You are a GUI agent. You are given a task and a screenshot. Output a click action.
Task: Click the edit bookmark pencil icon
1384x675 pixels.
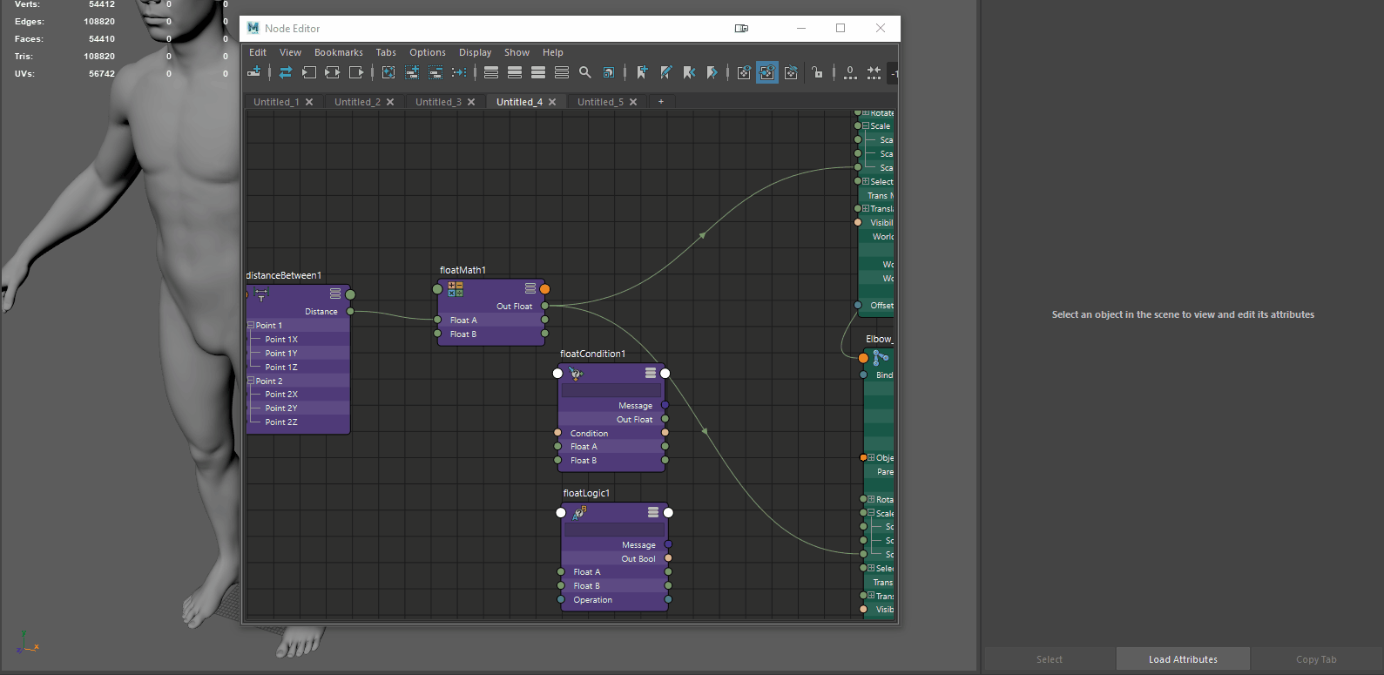tap(665, 72)
